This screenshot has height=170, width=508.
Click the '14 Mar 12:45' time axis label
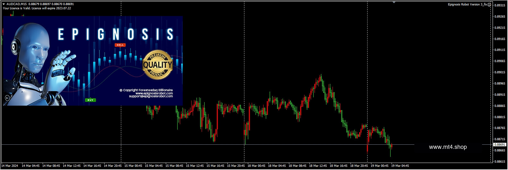point(72,166)
